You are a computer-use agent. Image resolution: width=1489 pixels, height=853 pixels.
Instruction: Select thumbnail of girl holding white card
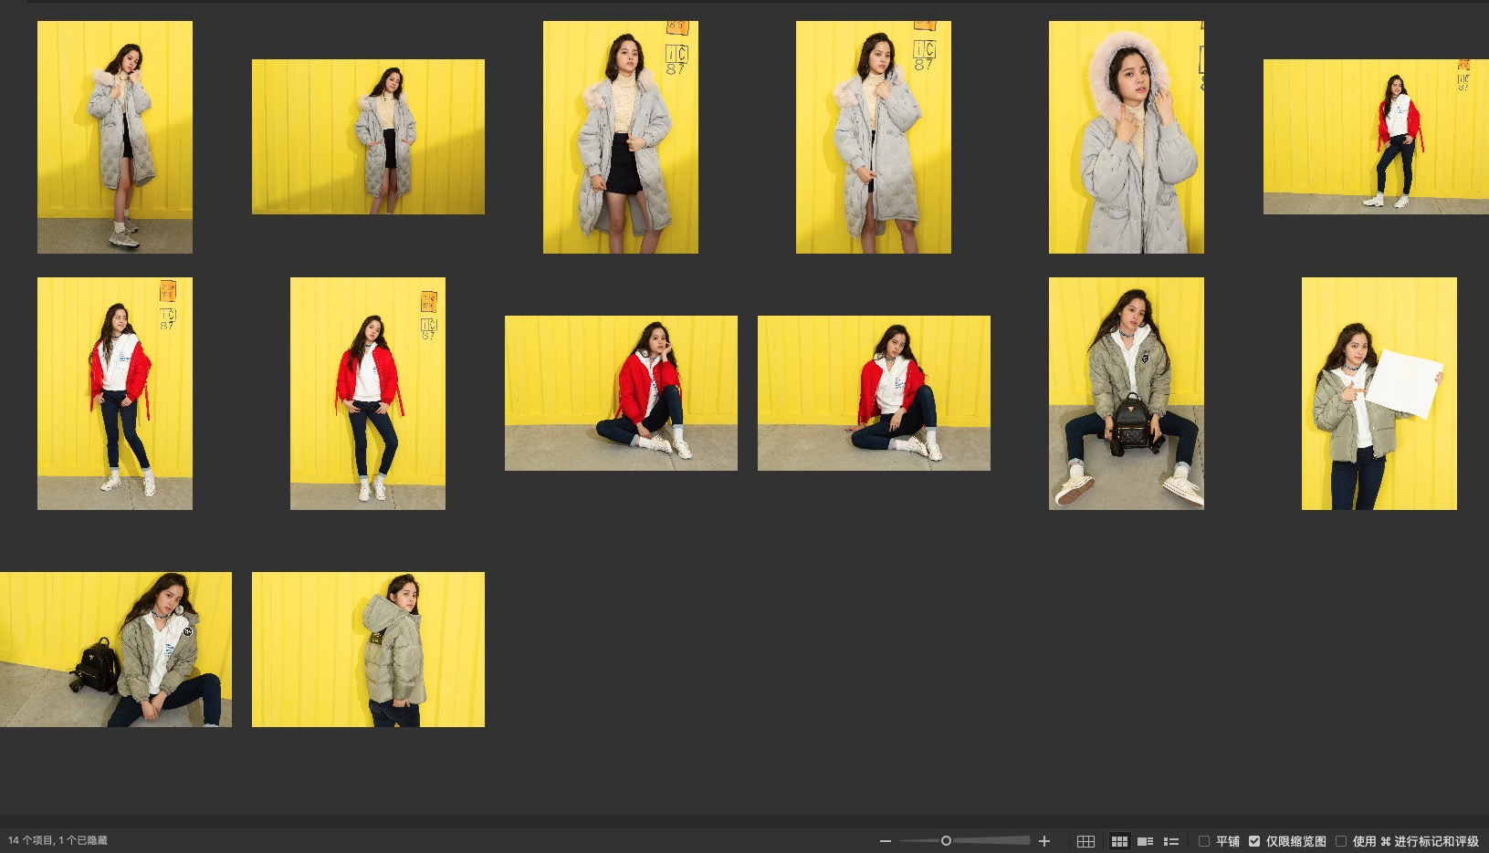click(x=1379, y=393)
